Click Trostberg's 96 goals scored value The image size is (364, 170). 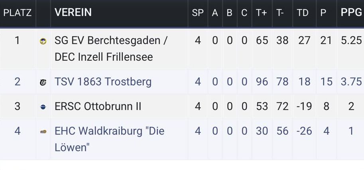tap(262, 82)
